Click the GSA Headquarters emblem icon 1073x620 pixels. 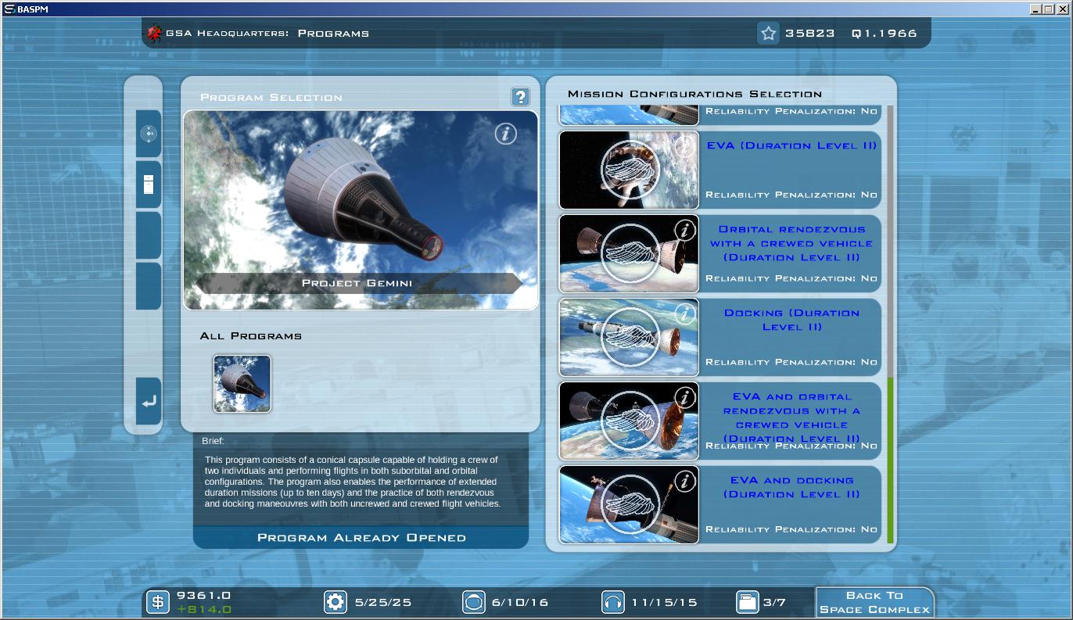click(x=155, y=34)
